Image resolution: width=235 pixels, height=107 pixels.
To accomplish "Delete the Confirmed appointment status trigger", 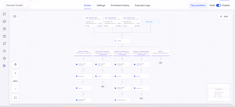I will pyautogui.click(x=126, y=26).
